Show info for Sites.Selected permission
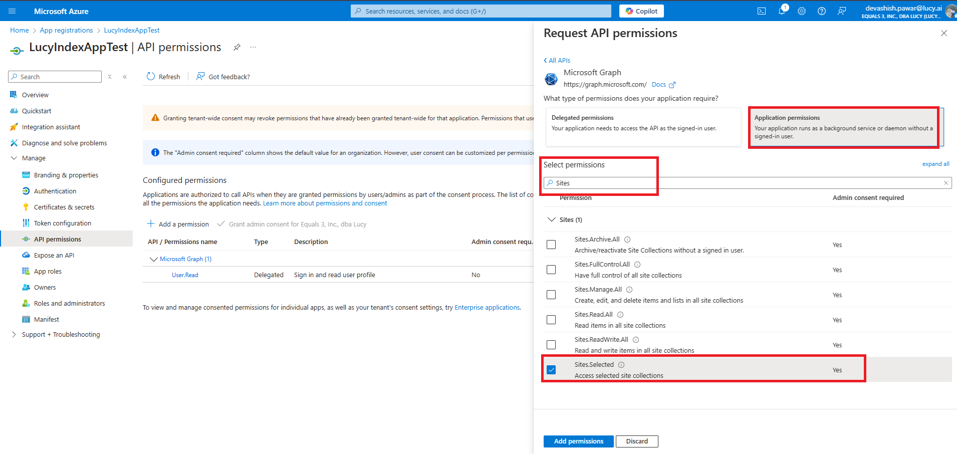The image size is (957, 454). coord(621,365)
